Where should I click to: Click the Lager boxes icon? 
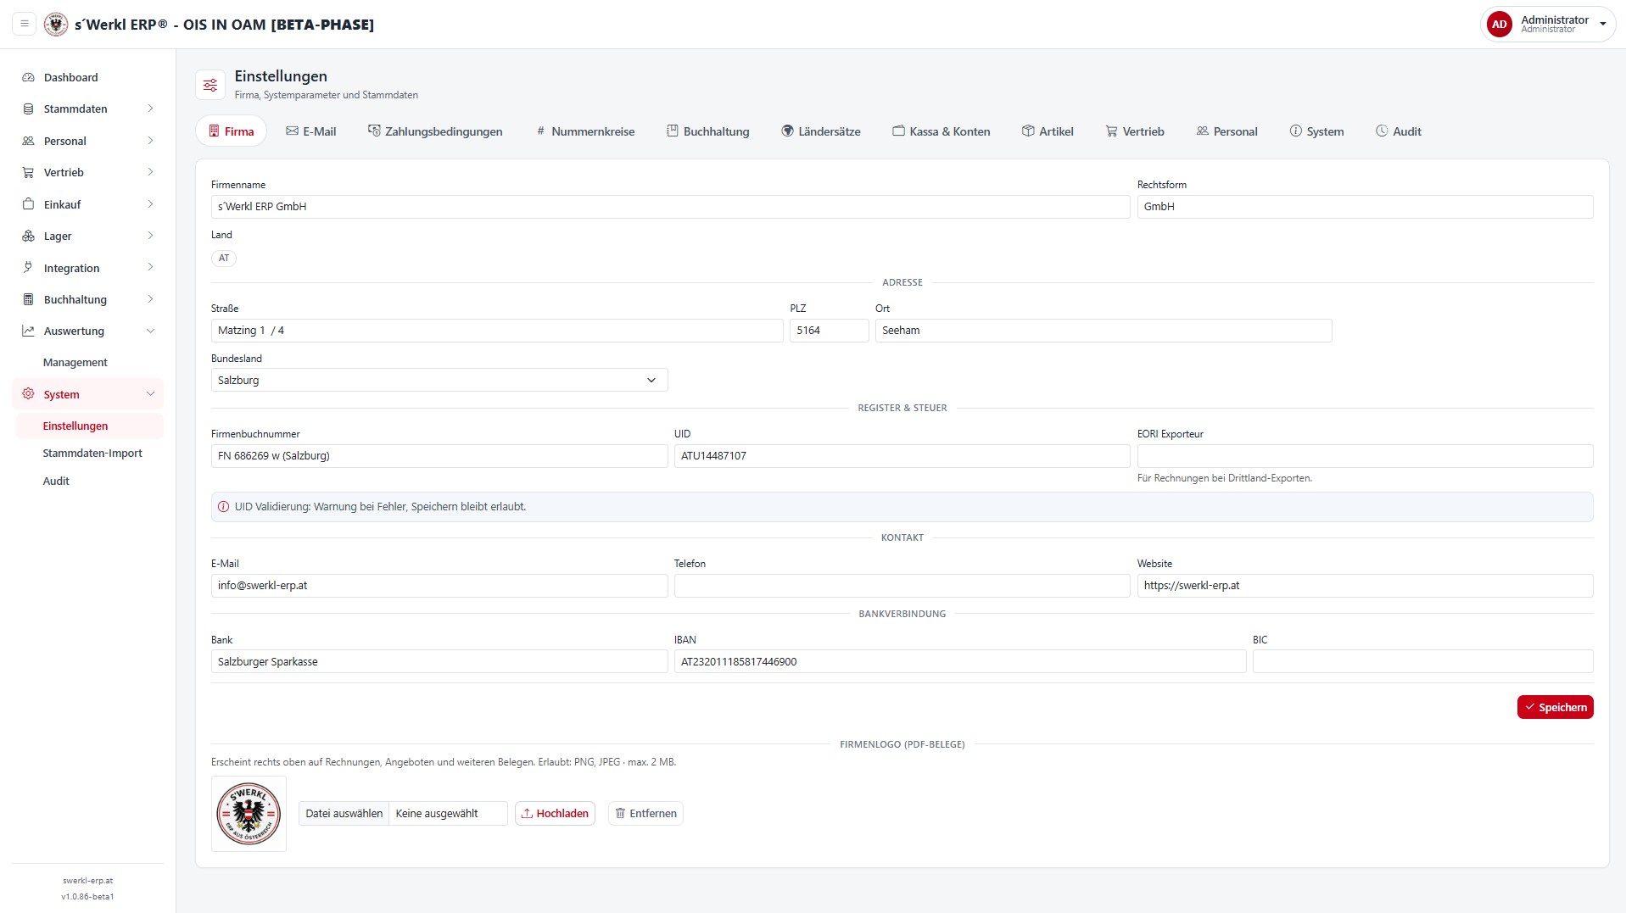click(28, 236)
